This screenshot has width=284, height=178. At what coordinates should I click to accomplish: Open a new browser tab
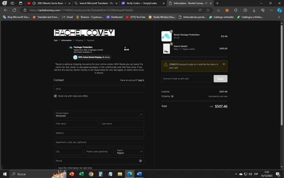coord(217,3)
